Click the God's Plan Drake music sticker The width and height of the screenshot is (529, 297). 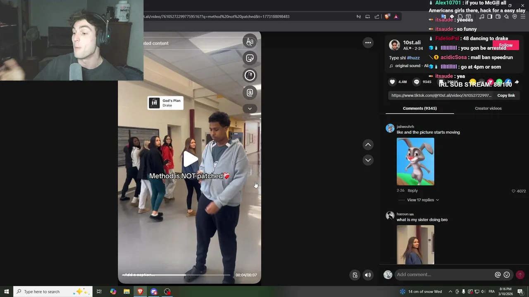pos(165,103)
